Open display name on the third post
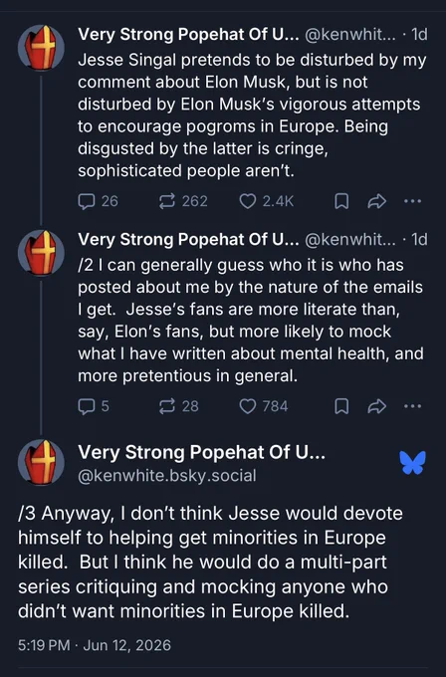Screen dimensions: 446x677 [x=202, y=452]
